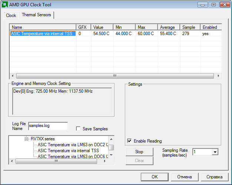
Task: Click the disabled Clear button
Action: pos(139,161)
